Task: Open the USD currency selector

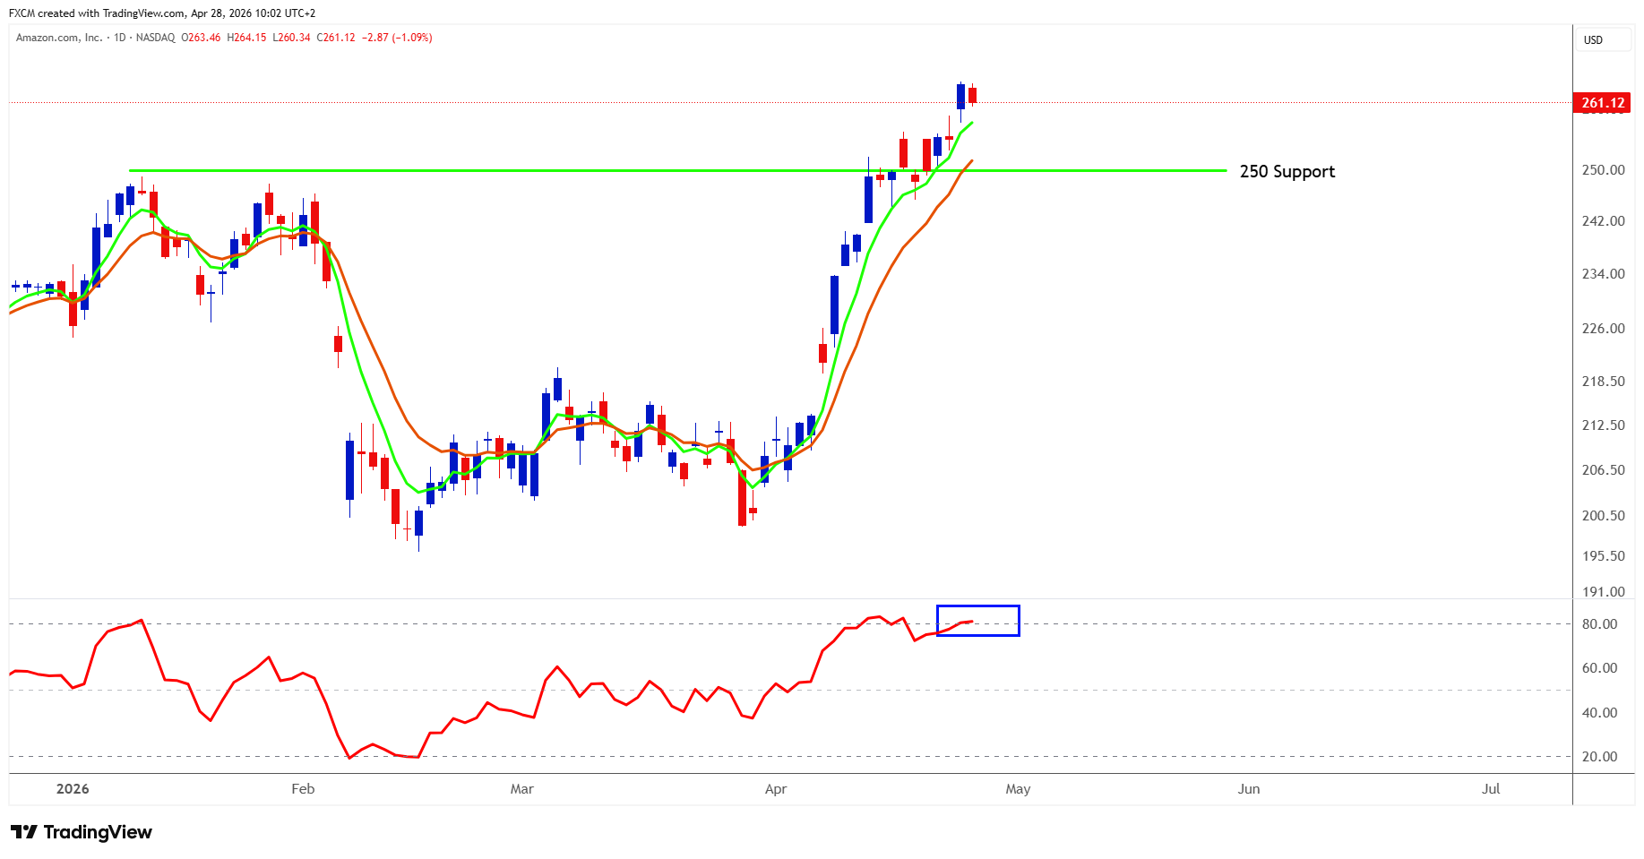Action: [1593, 40]
